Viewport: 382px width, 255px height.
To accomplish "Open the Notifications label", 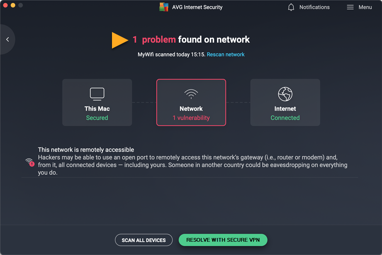I will [314, 7].
